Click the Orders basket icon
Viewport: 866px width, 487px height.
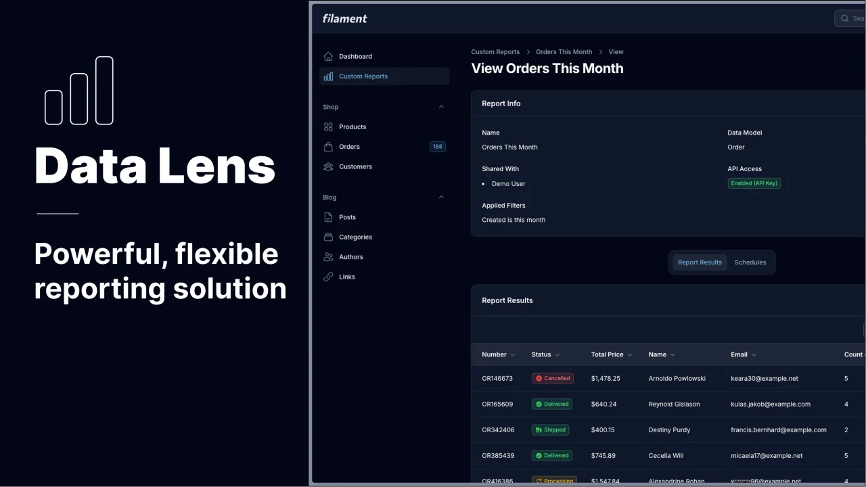(328, 147)
